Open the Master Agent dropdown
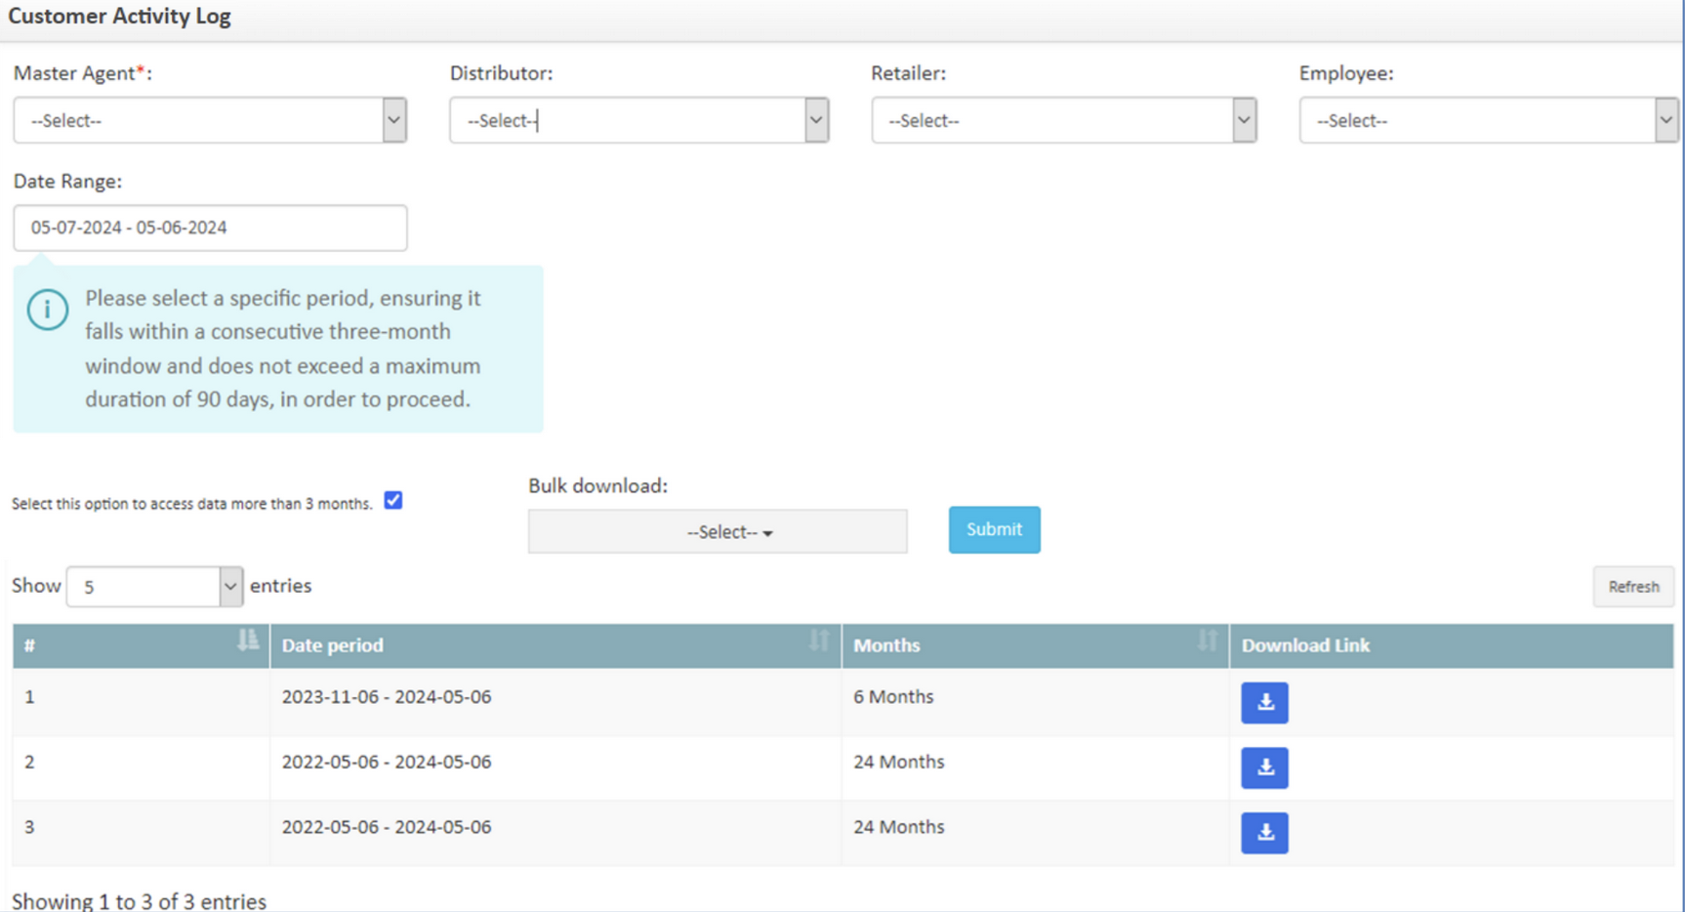The image size is (1685, 912). pyautogui.click(x=210, y=120)
